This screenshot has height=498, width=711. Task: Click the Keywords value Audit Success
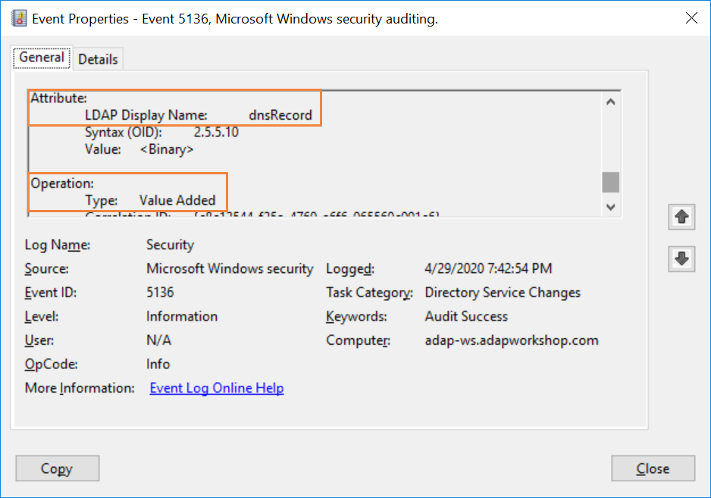click(466, 316)
